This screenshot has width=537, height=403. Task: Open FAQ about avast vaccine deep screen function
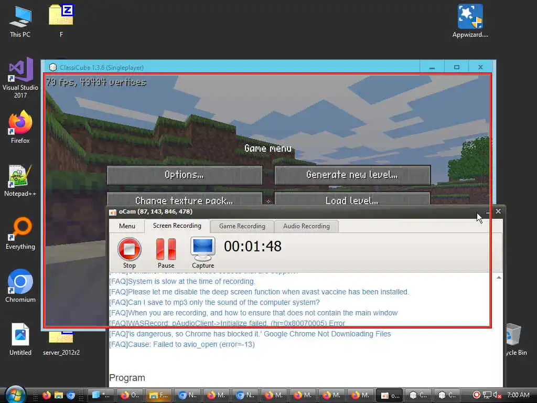(x=259, y=292)
